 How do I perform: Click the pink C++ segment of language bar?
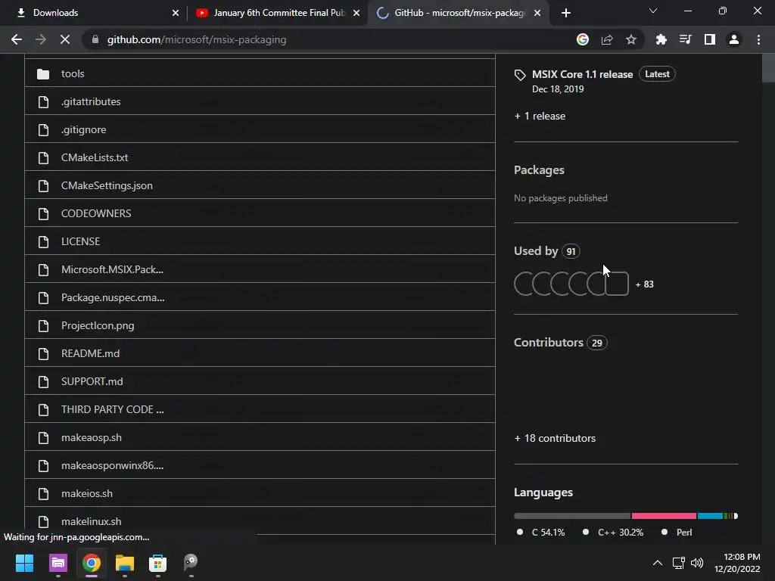pyautogui.click(x=664, y=516)
